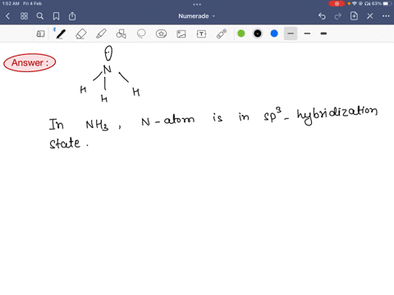
Task: Choose the blue pen color
Action: point(274,34)
